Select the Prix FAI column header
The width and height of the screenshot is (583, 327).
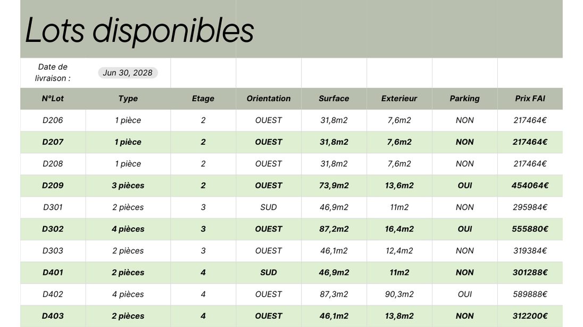[530, 99]
